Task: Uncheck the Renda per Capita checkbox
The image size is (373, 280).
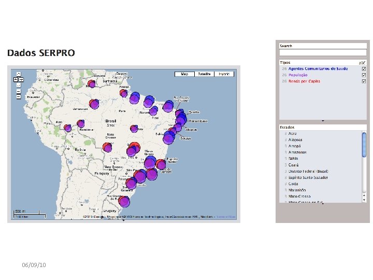Action: pos(364,81)
